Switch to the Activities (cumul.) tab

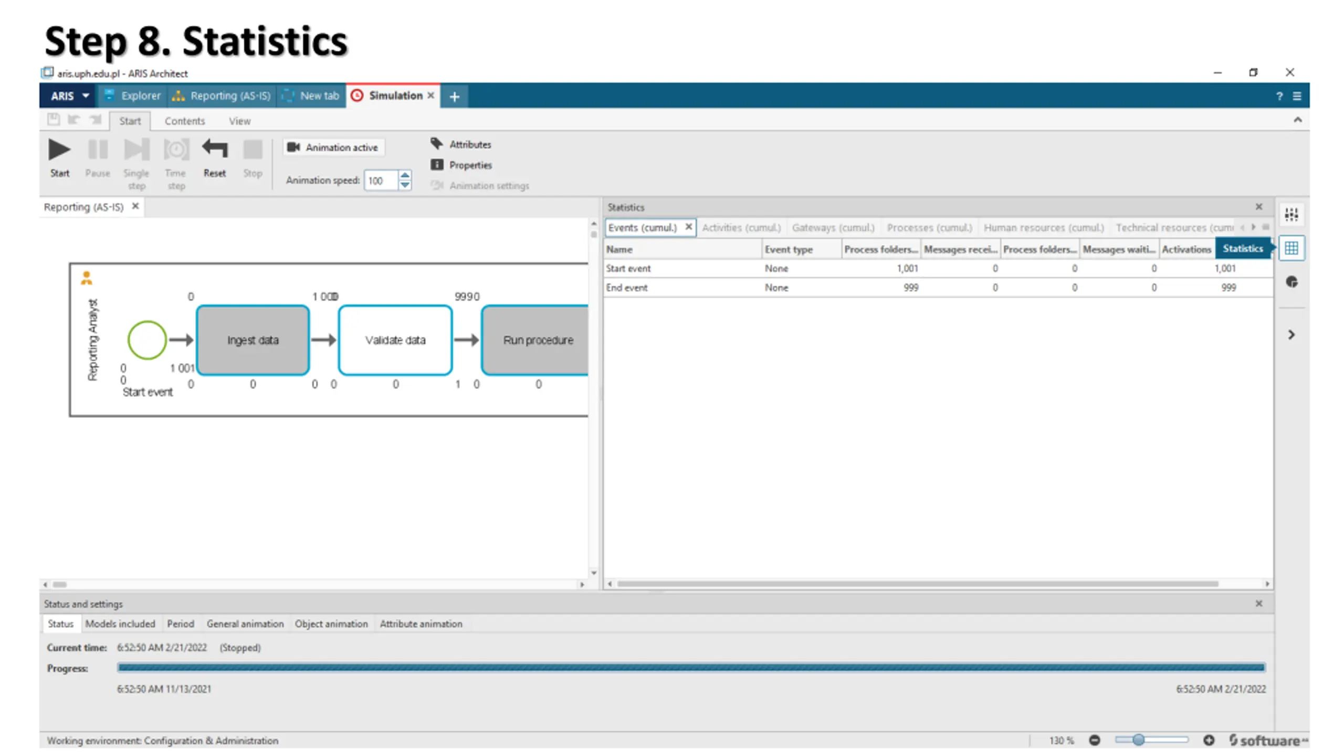tap(741, 228)
